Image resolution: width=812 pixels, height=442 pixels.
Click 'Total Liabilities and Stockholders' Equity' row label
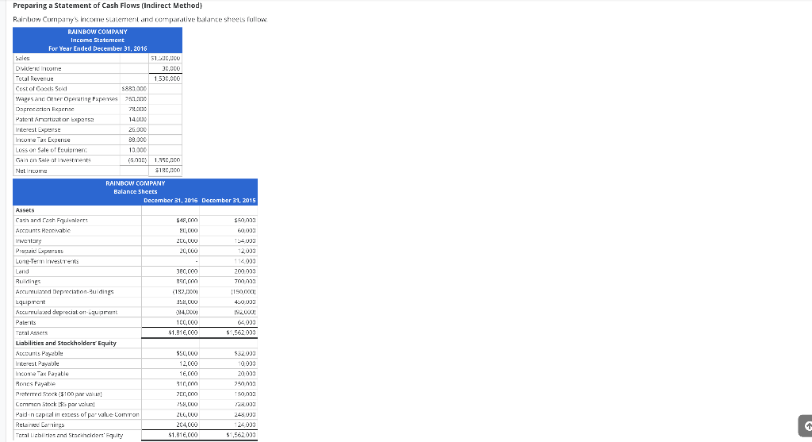pos(70,436)
